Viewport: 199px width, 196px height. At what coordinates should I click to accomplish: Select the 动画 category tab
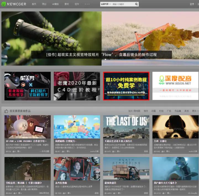tap(154, 111)
